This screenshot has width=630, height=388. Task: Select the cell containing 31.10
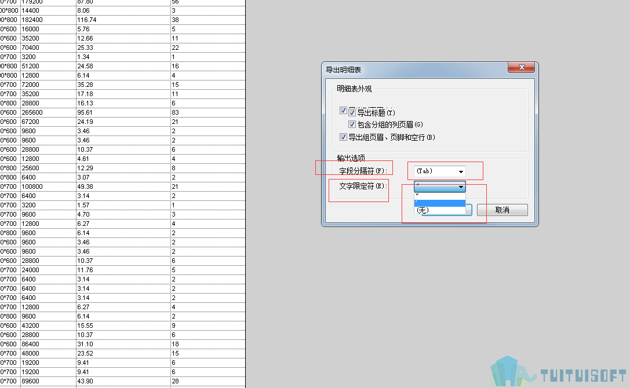coord(123,344)
